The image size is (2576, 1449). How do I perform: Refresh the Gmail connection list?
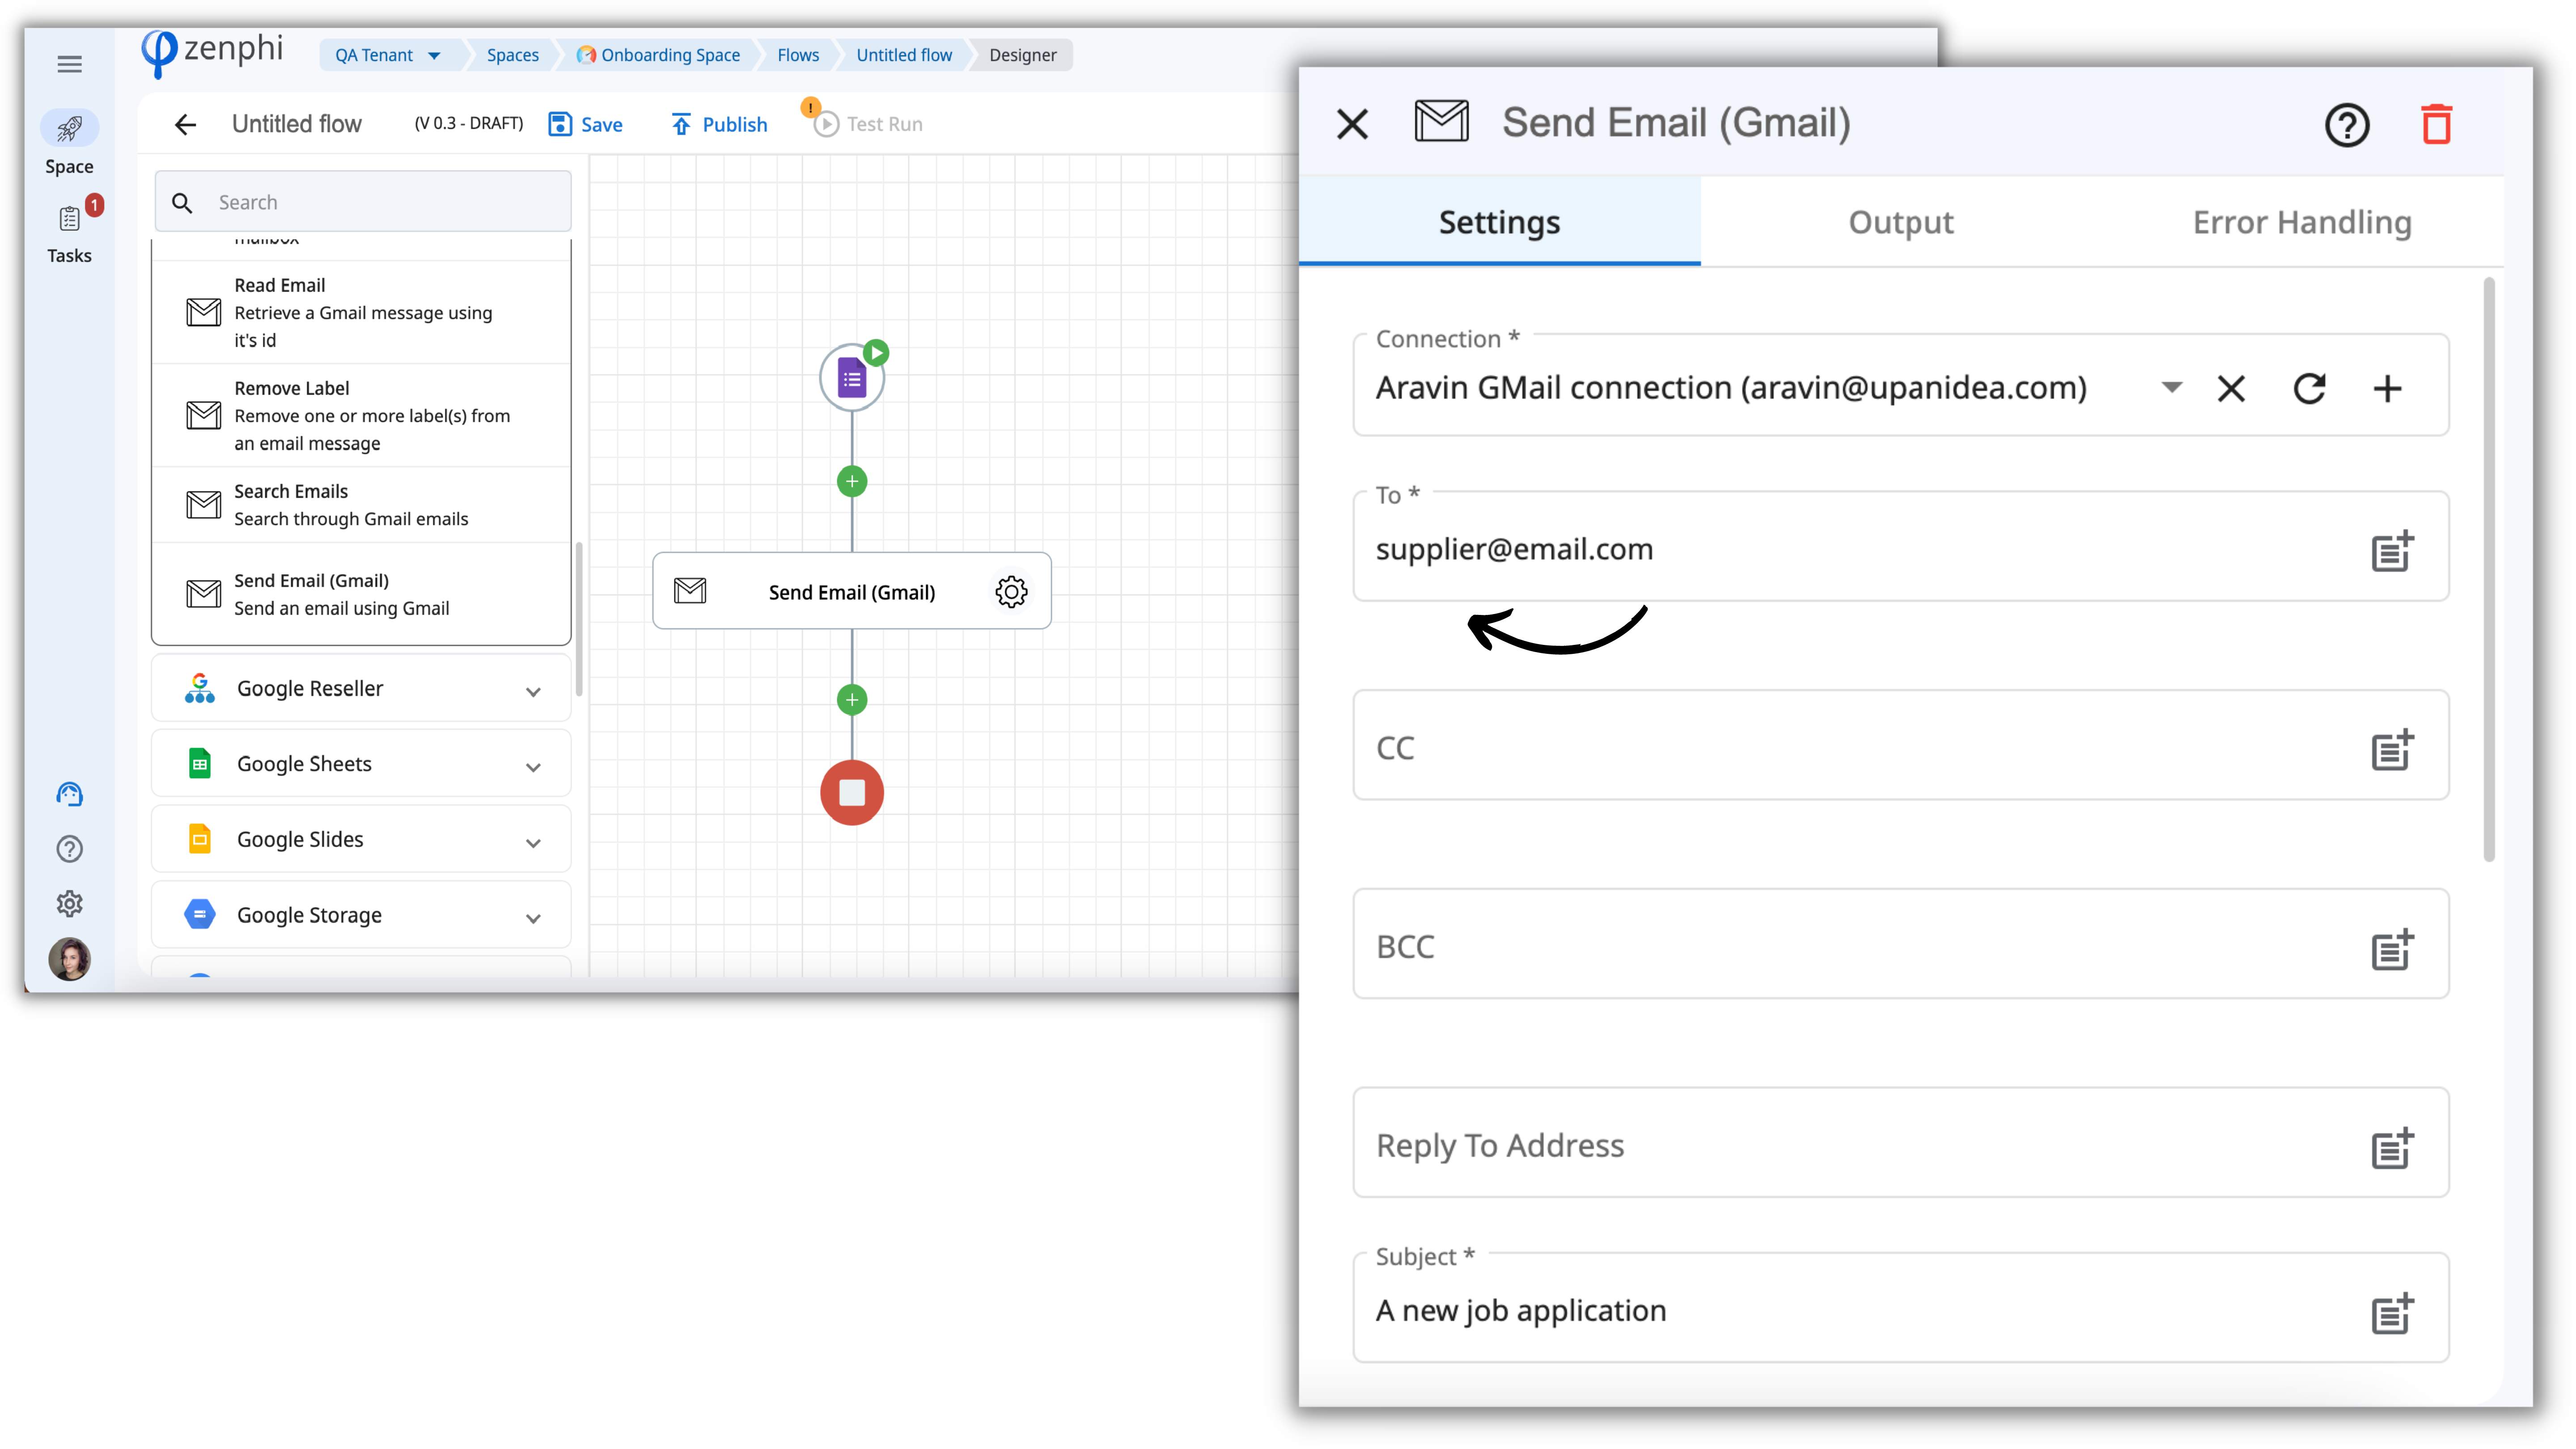2309,388
